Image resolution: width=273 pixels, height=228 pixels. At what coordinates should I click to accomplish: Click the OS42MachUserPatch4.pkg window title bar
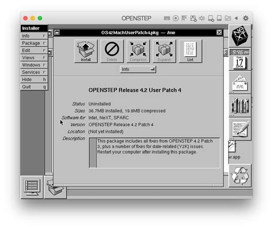click(138, 32)
